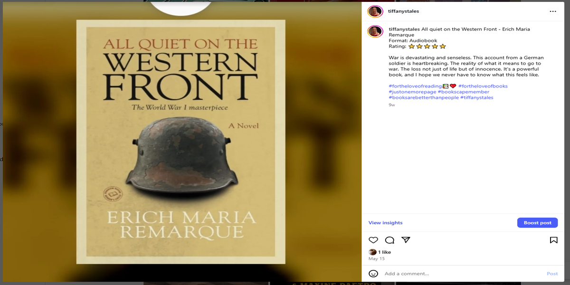Share the post via the paper plane icon
Viewport: 570px width, 285px height.
click(406, 240)
